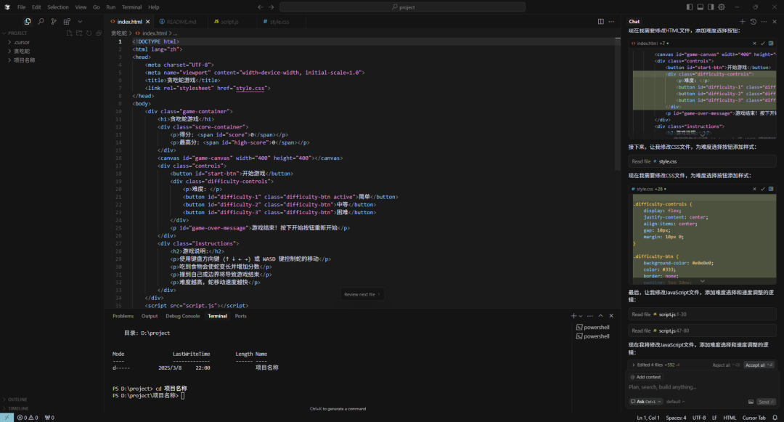Open the Source Control view icon
The width and height of the screenshot is (784, 422).
click(x=54, y=22)
